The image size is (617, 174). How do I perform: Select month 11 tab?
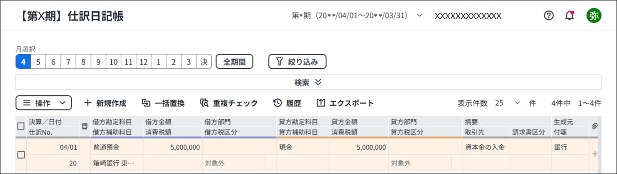(x=128, y=61)
